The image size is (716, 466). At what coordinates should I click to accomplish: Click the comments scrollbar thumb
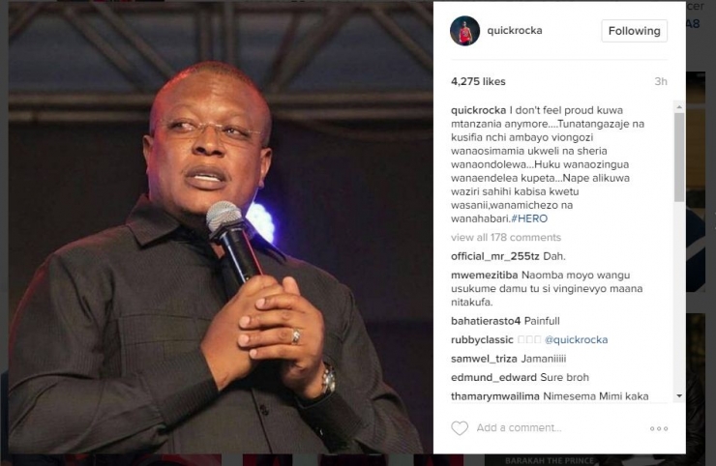pos(679,157)
